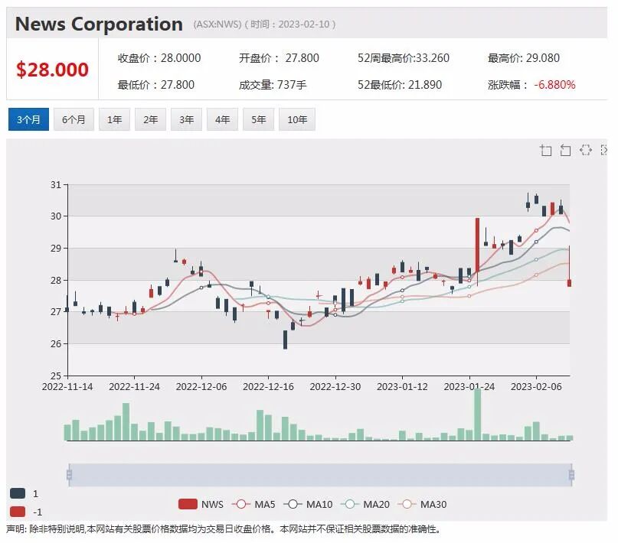Click the 2023-02-06 axis date label
This screenshot has width=618, height=543.
click(x=536, y=387)
